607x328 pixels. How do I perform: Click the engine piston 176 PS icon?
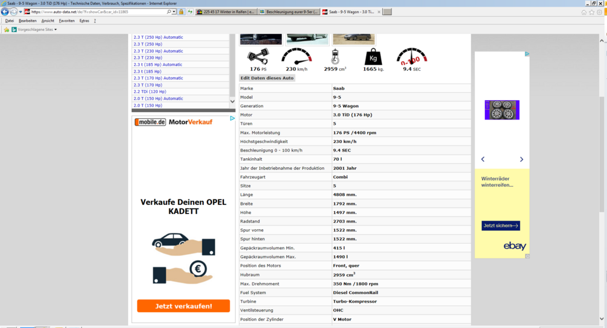click(x=258, y=57)
